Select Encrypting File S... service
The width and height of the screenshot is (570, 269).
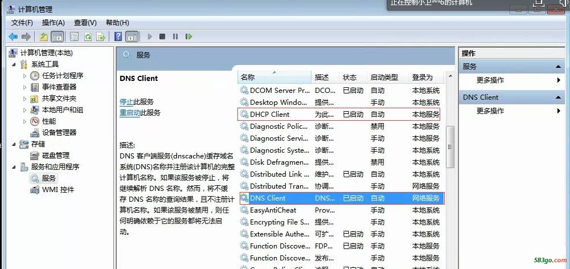341,222
